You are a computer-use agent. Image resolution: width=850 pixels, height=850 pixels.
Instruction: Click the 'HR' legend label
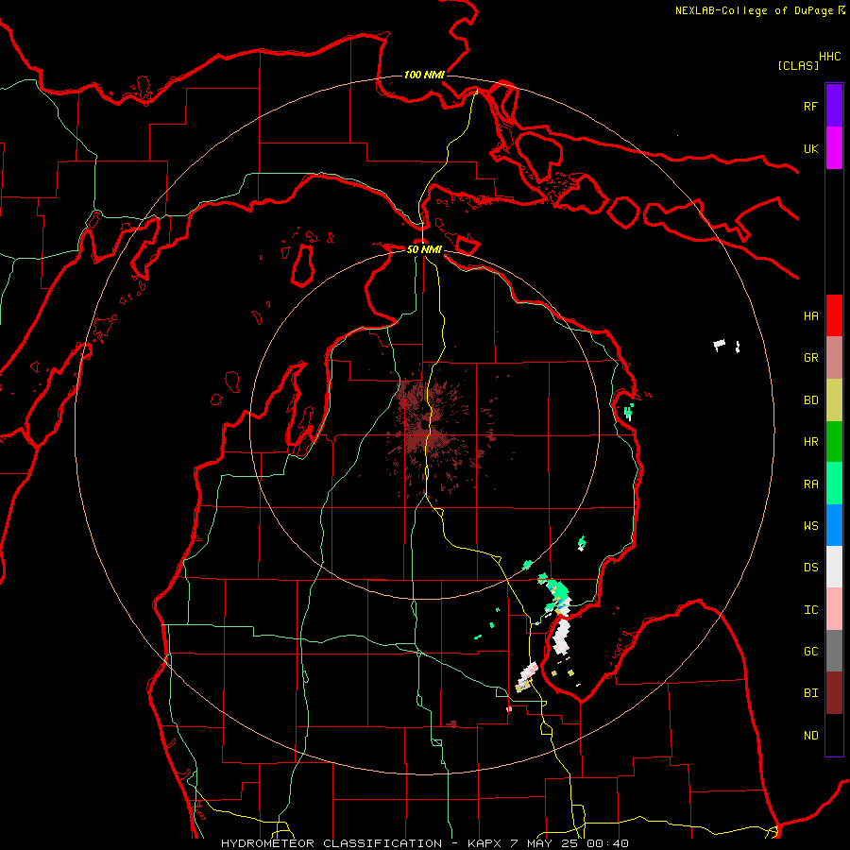[810, 442]
